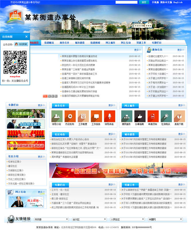
Task: Open the 领导介绍 icon tile
Action: (x=57, y=116)
